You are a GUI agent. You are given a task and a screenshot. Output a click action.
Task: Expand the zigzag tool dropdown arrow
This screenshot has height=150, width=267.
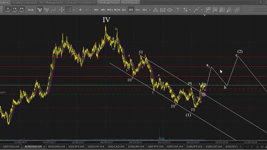click(x=202, y=10)
